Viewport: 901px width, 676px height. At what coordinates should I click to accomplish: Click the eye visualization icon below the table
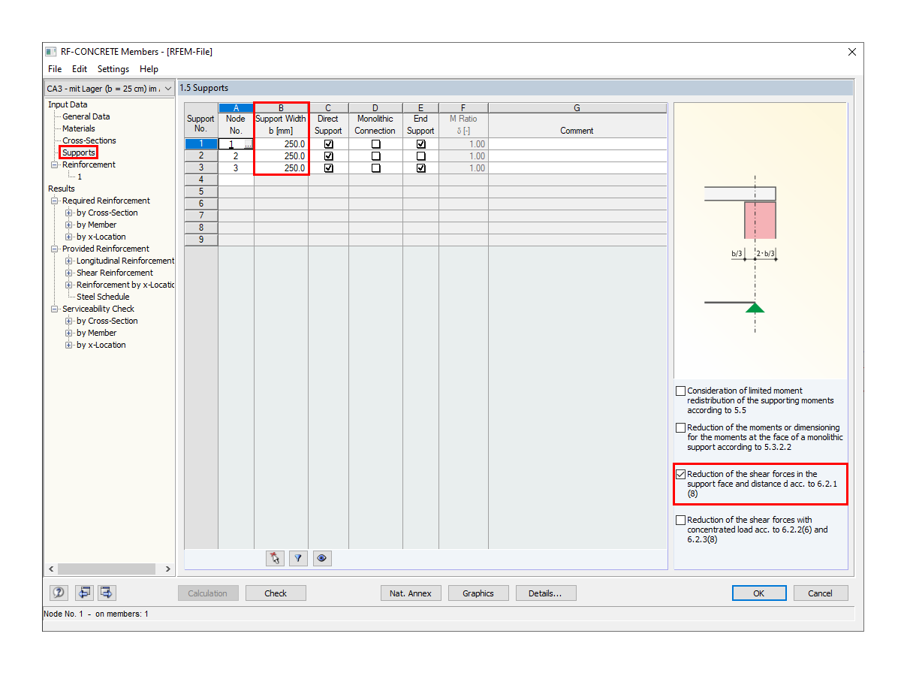pos(322,558)
